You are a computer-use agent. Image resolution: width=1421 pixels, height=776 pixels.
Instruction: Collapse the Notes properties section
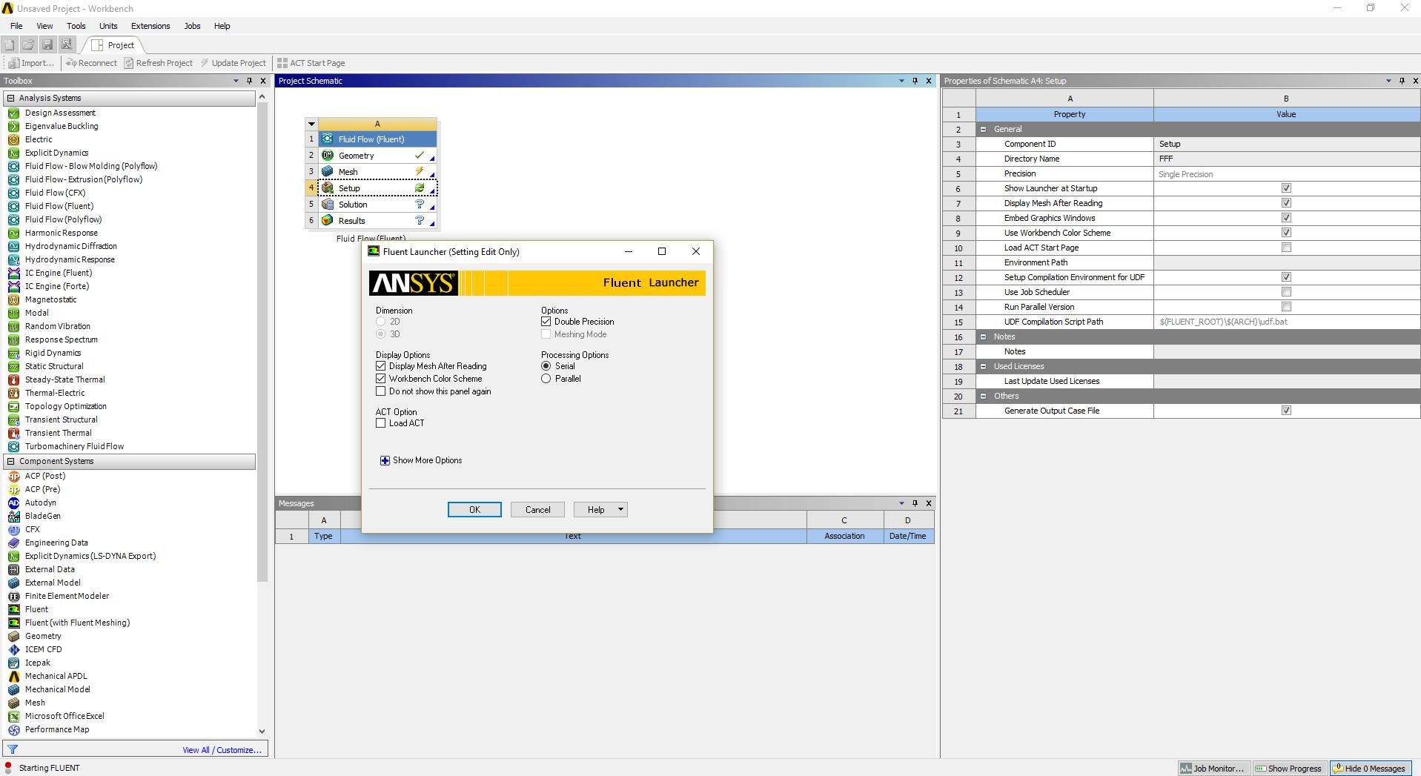(x=984, y=336)
